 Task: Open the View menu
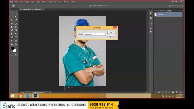(60, 2)
